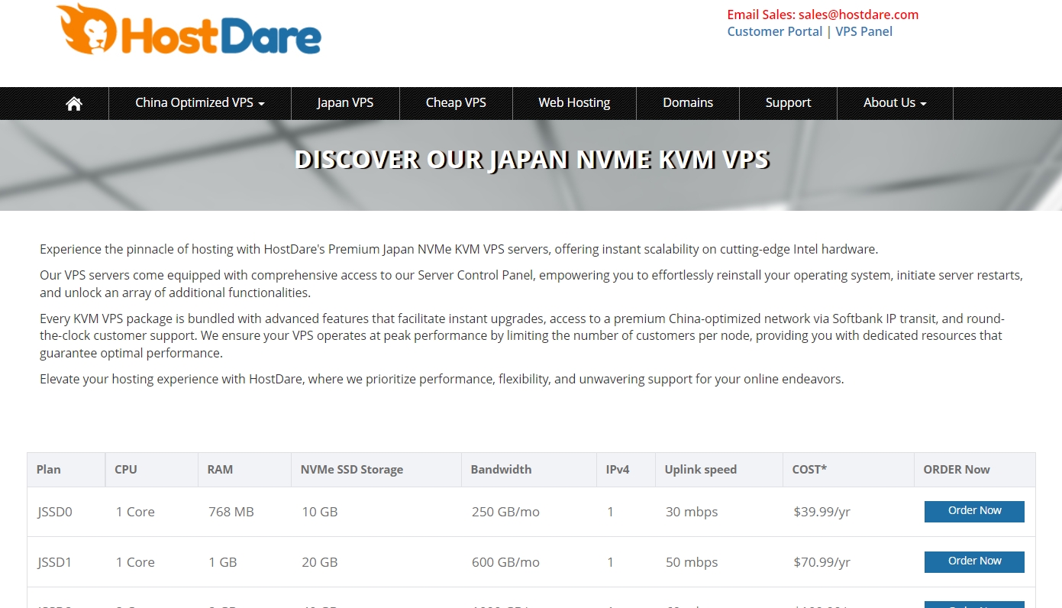Click the RAM column header
The image size is (1062, 608).
(220, 469)
